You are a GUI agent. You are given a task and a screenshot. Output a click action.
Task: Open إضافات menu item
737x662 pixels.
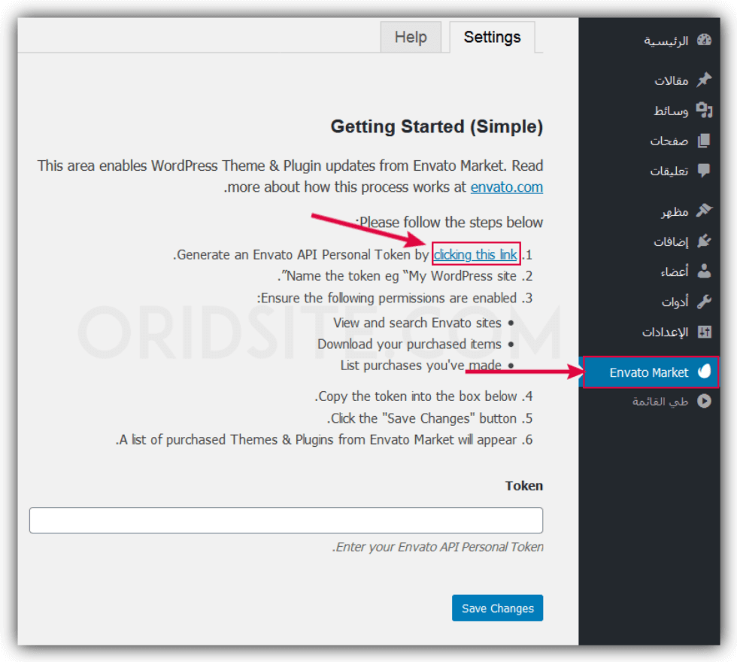coord(671,241)
